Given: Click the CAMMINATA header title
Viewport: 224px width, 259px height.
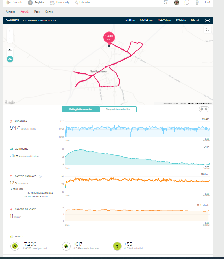Looking at the screenshot, I should tap(12, 20).
